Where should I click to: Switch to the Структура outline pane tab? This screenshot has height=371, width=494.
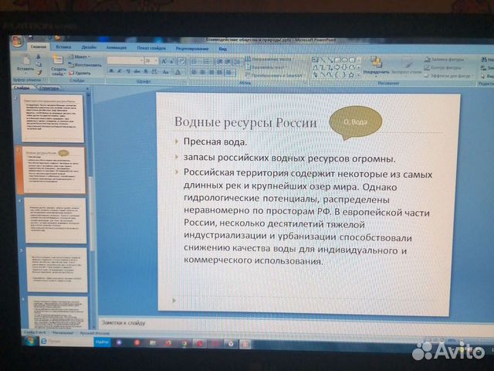pos(49,88)
